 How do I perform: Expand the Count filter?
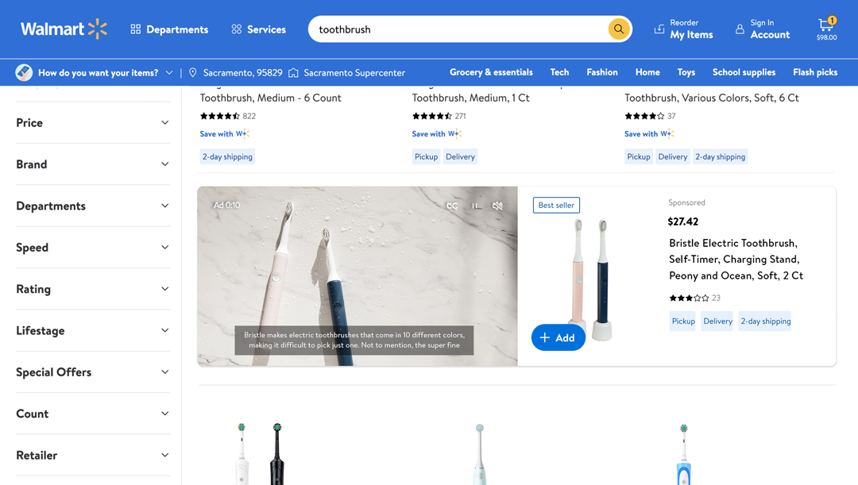93,414
